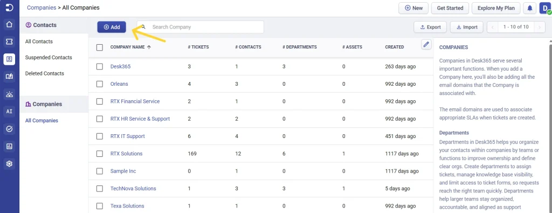
Task: Sort by Company Name arrow
Action: pyautogui.click(x=149, y=47)
